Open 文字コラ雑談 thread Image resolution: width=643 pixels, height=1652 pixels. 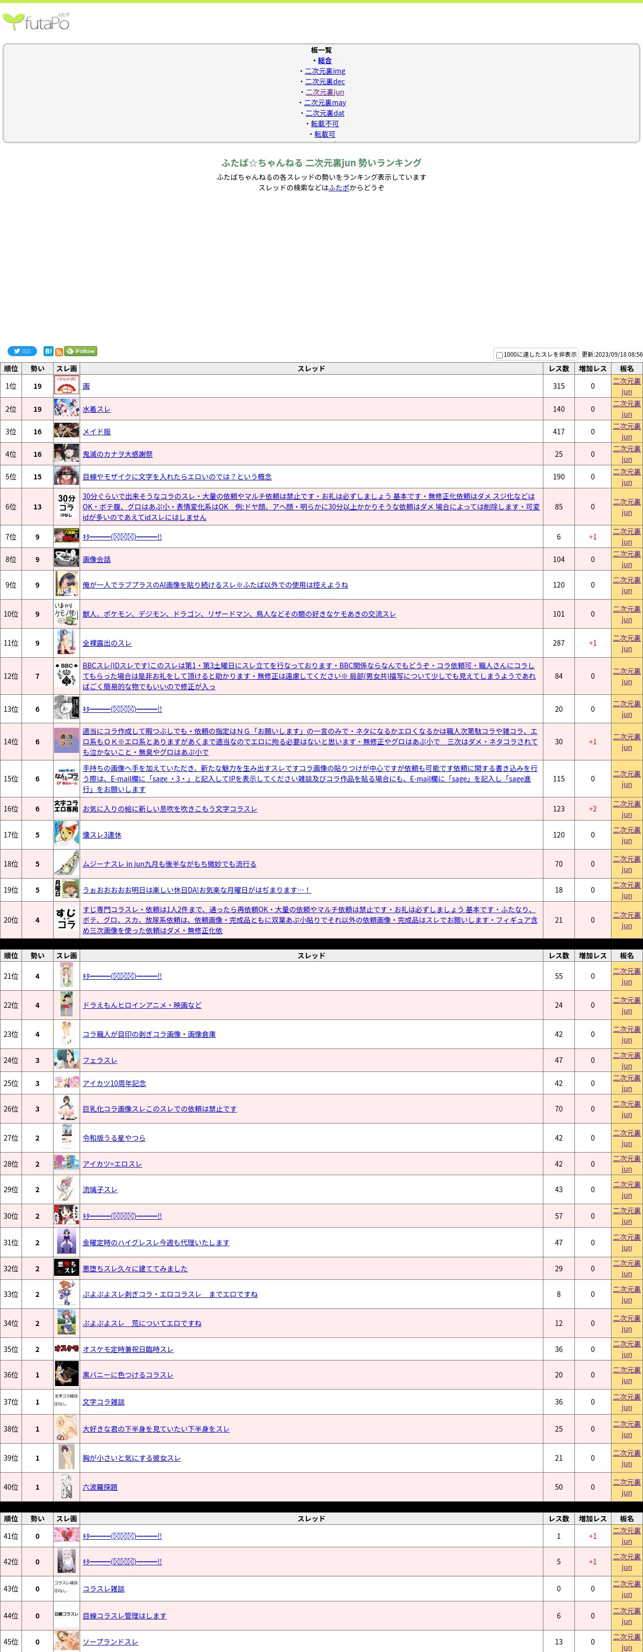tap(103, 1402)
